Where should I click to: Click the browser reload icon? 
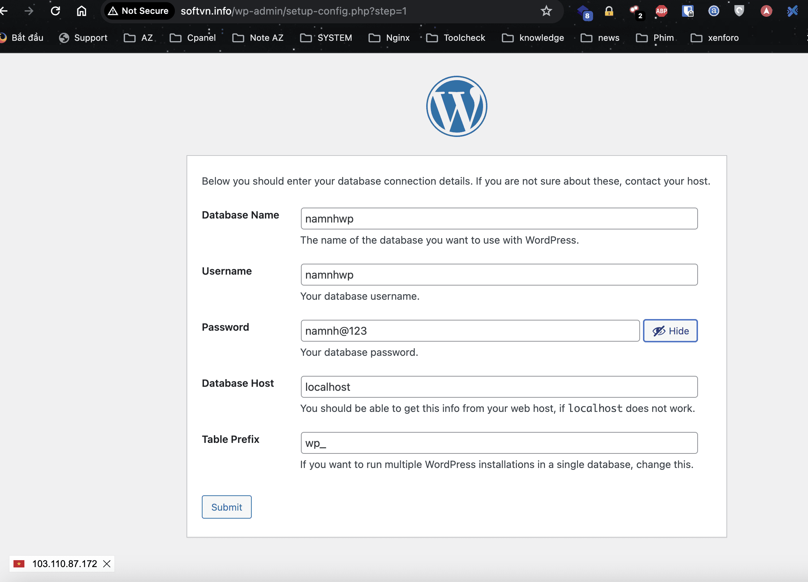pos(55,11)
